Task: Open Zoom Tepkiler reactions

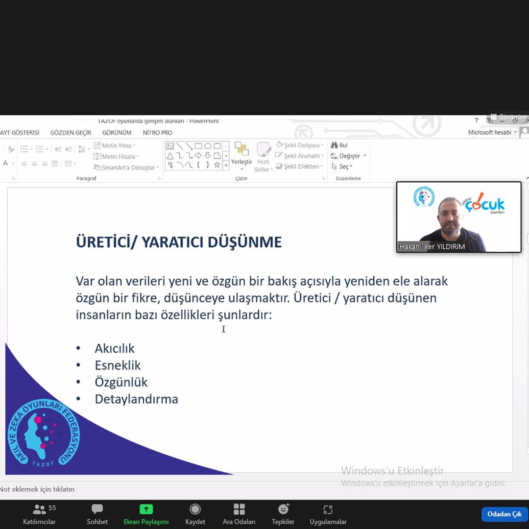Action: [x=283, y=514]
